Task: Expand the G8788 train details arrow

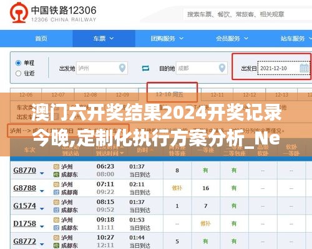Action: pos(42,191)
